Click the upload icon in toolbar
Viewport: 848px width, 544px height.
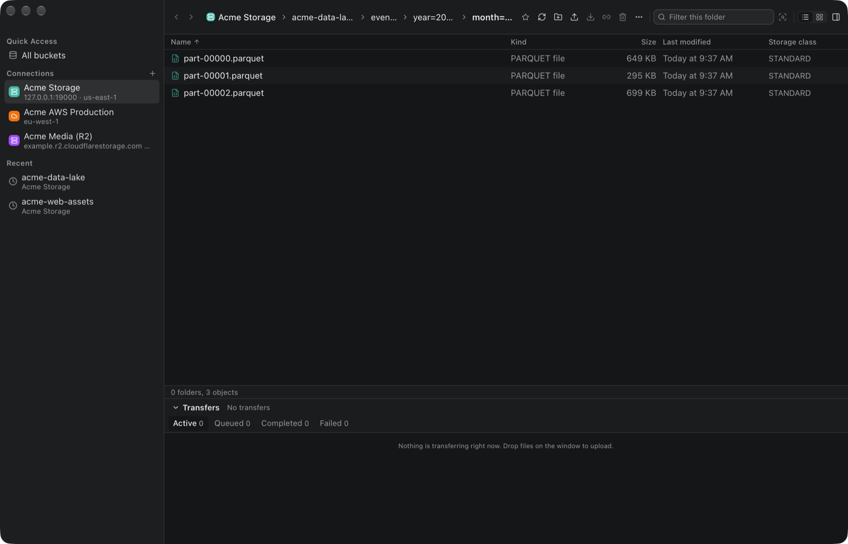574,17
